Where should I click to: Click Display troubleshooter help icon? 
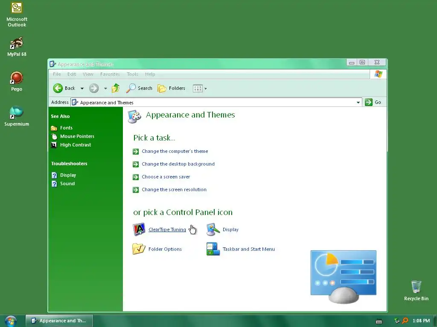[54, 175]
